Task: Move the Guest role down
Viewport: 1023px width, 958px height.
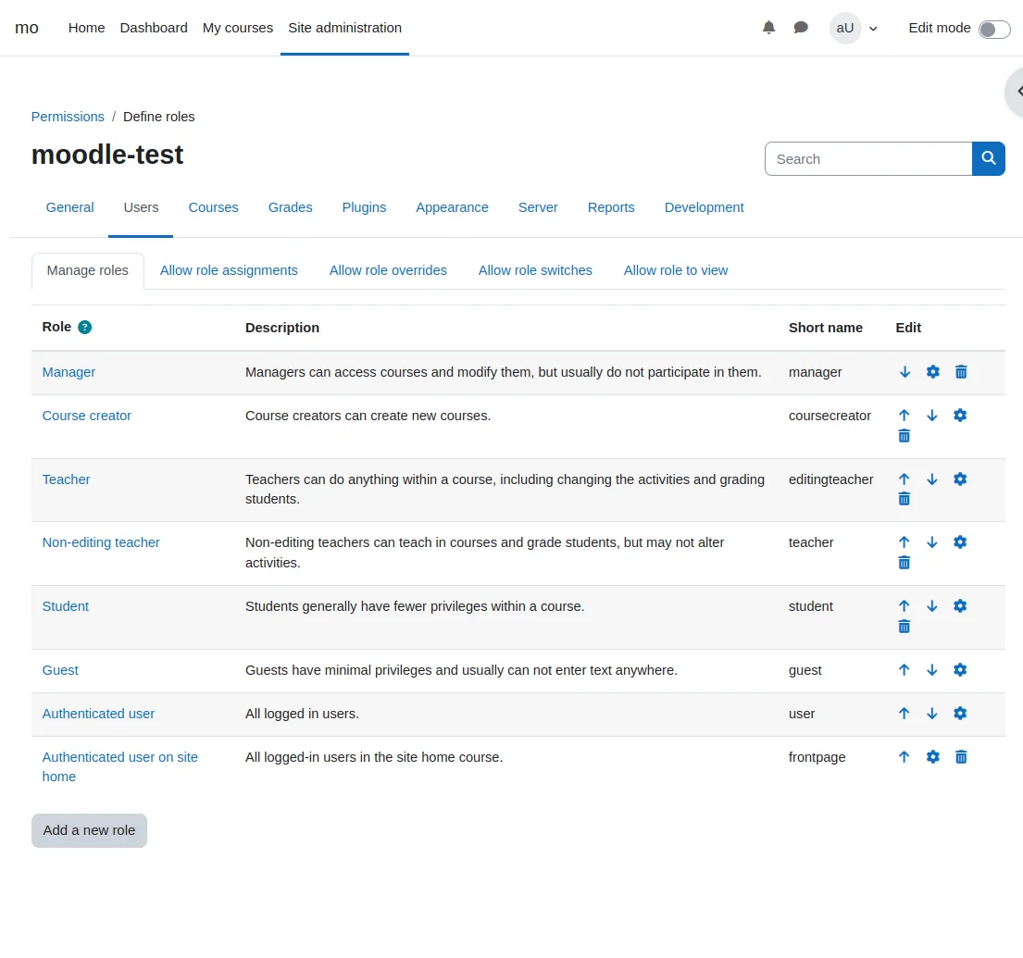Action: (x=932, y=670)
